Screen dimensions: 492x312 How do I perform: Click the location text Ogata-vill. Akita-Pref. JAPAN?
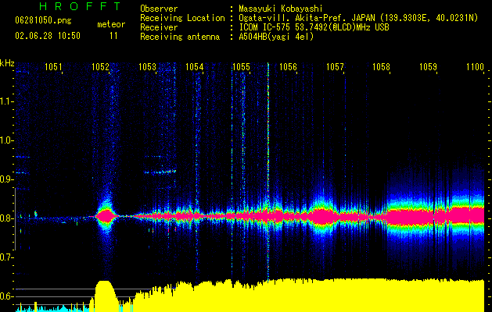point(307,18)
